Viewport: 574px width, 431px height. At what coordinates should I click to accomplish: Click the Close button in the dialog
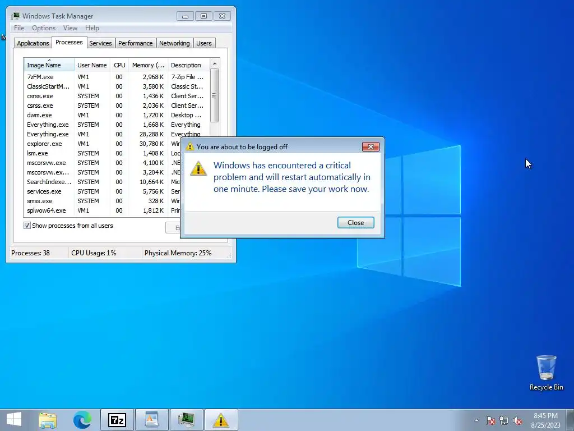pos(355,222)
